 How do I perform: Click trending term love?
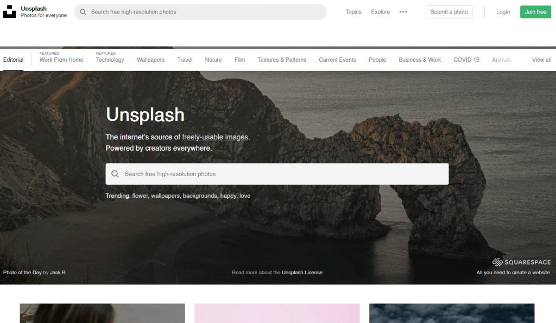click(x=245, y=196)
